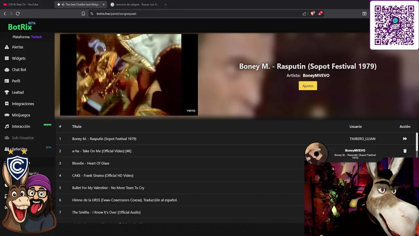Select row The Smiths - I Know It's Over
The height and width of the screenshot is (236, 419).
coord(180,212)
